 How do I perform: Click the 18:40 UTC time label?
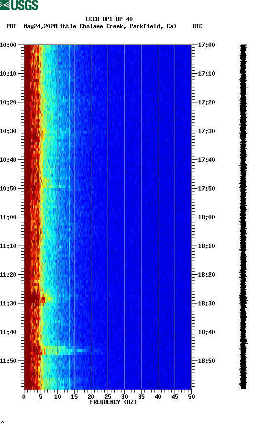tap(206, 332)
